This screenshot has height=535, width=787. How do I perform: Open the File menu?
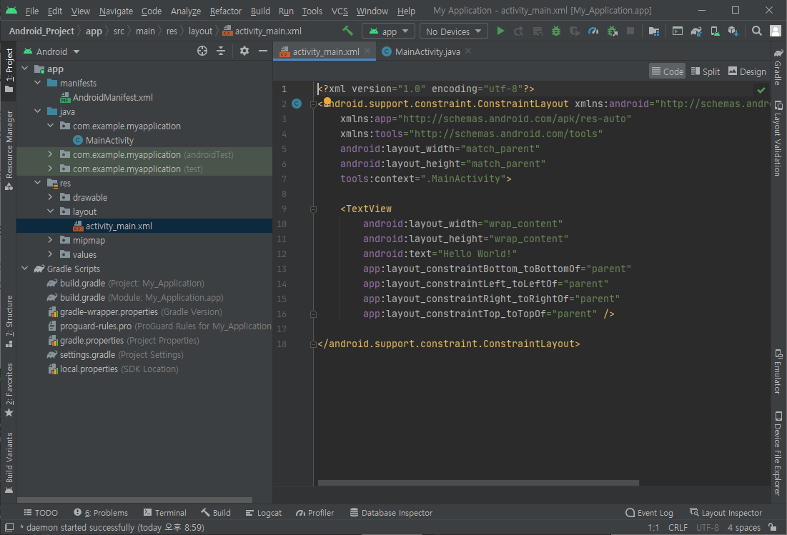[31, 11]
